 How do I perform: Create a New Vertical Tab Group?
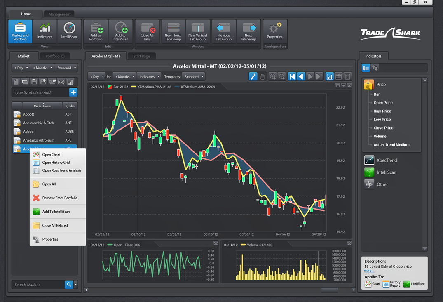pyautogui.click(x=198, y=31)
